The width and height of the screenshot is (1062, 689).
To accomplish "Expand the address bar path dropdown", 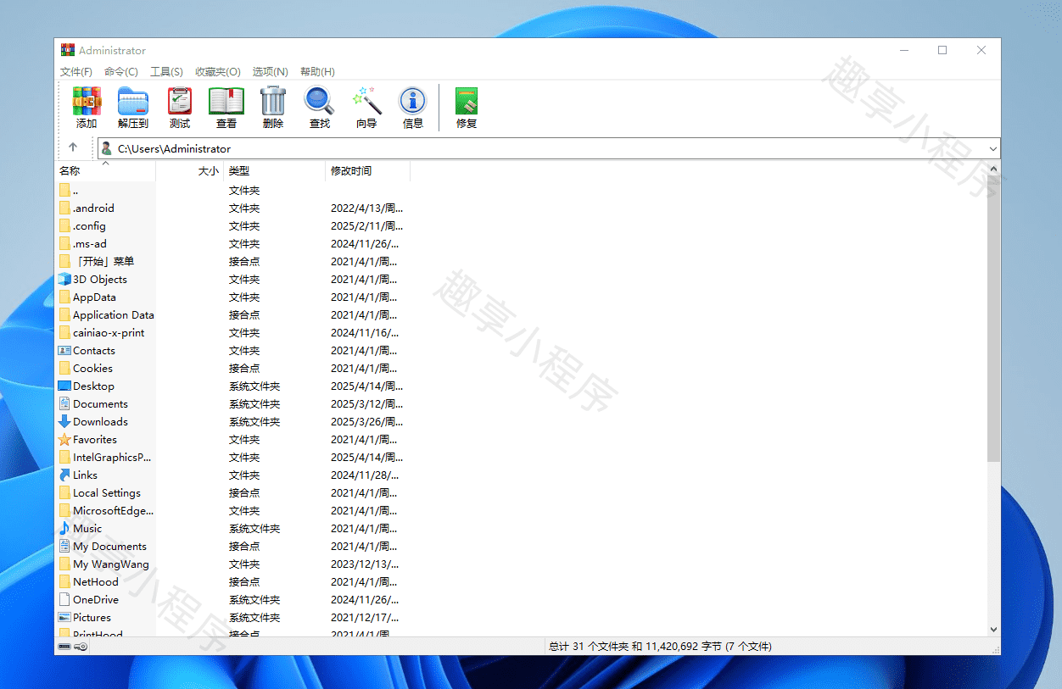I will (x=993, y=149).
